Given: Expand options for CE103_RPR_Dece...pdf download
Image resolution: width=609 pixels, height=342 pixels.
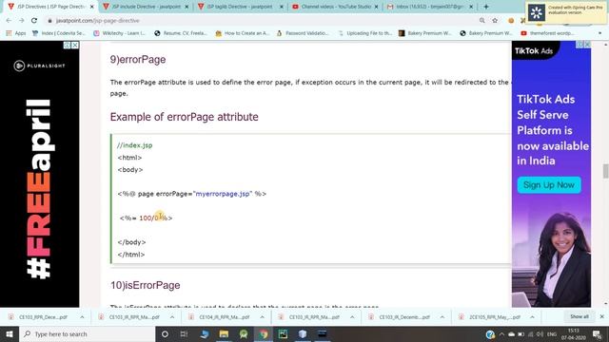Looking at the screenshot, I should [82, 317].
